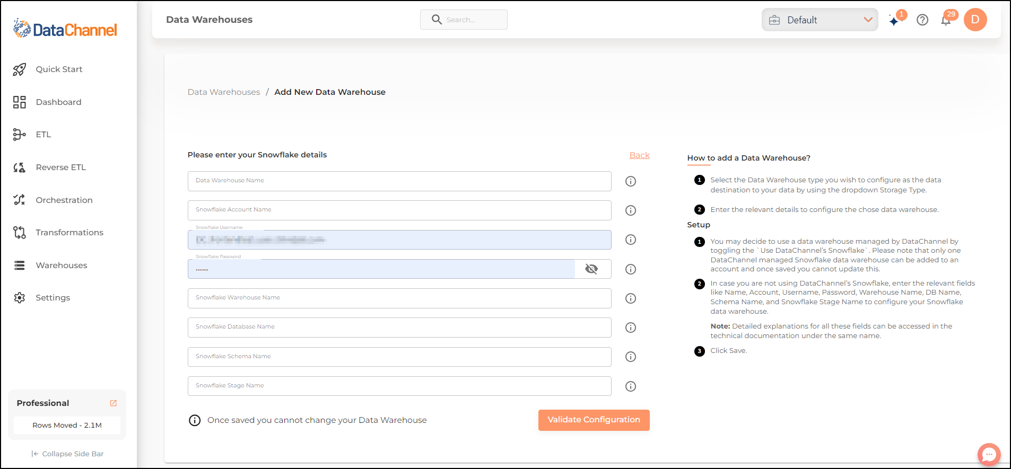Click the Orchestration icon

click(20, 200)
